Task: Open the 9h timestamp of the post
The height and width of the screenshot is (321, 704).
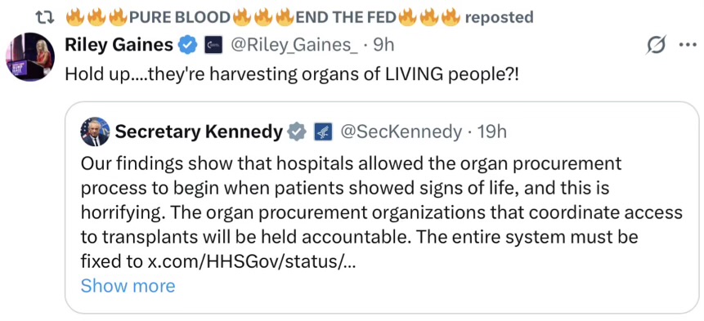Action: pyautogui.click(x=383, y=45)
